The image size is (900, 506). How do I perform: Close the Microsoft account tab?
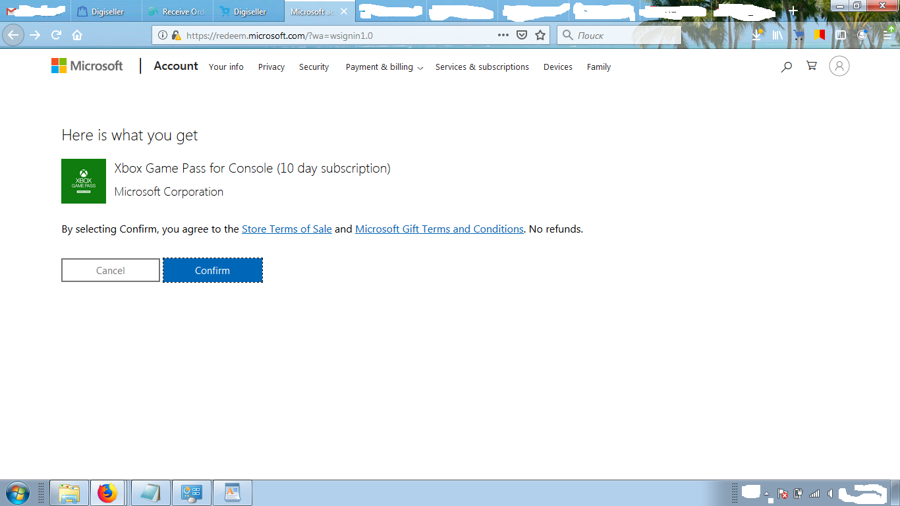click(344, 11)
